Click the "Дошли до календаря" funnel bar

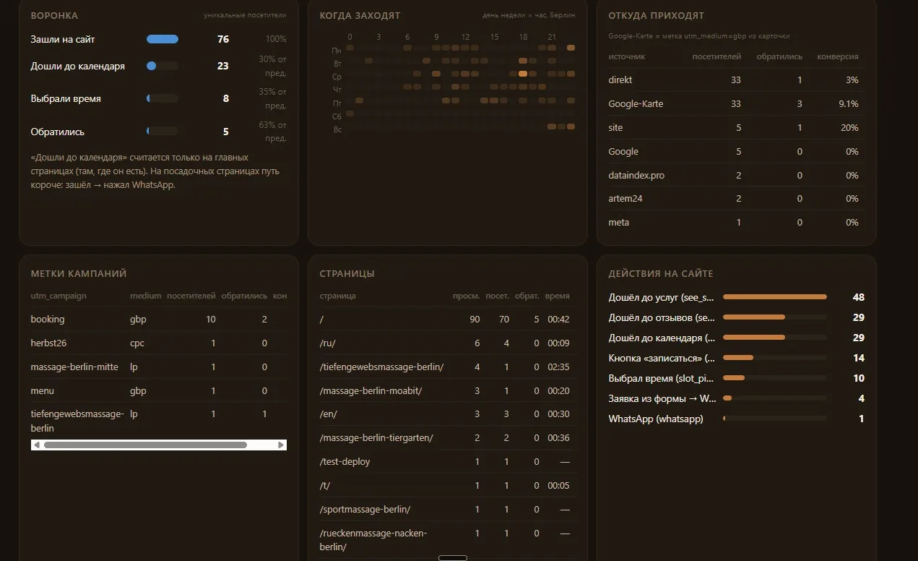click(163, 66)
